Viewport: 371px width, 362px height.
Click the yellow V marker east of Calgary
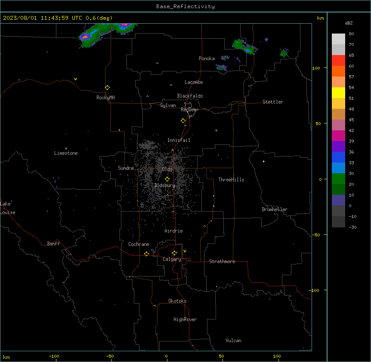(x=185, y=251)
